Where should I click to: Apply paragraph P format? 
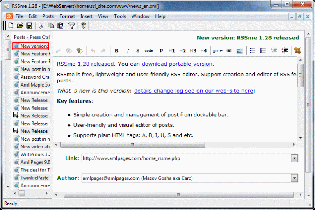tap(161, 51)
